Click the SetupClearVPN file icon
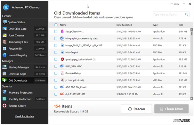This screenshot has width=194, height=125. pos(62,32)
